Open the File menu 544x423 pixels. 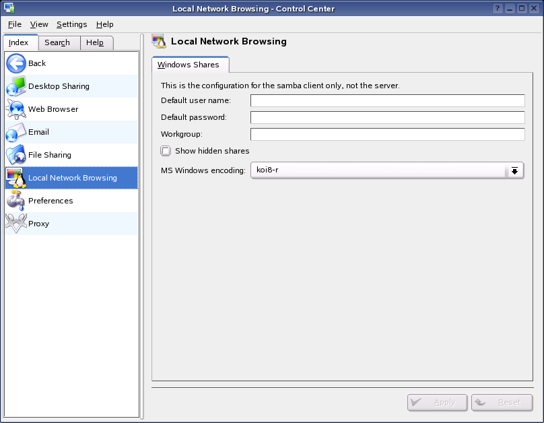[15, 24]
